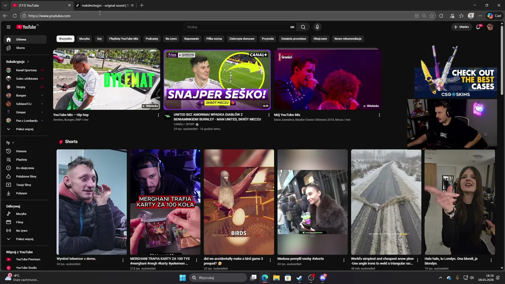Open the Edge favorites list icon
Screen dimensions: 505x284
pos(461,16)
